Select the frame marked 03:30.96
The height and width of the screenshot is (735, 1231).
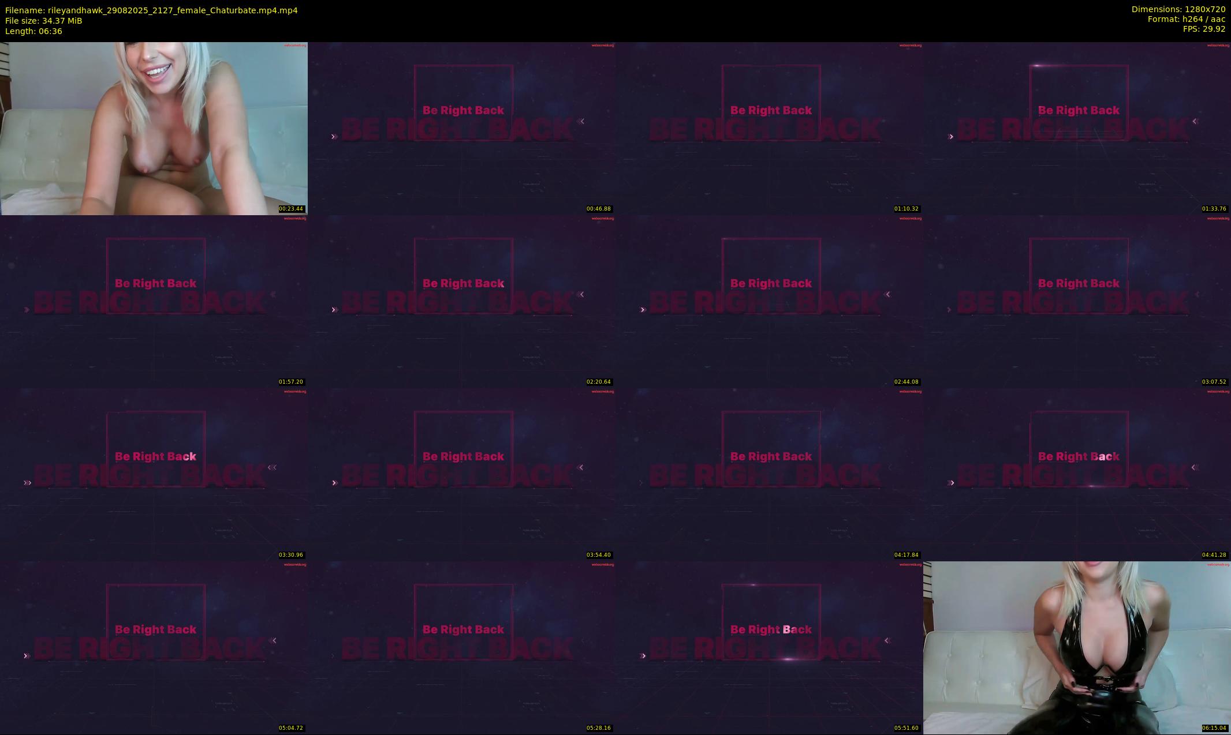[154, 474]
